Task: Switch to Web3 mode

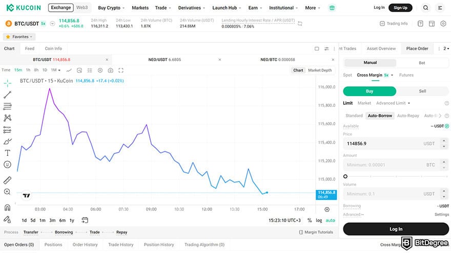Action: (x=82, y=8)
